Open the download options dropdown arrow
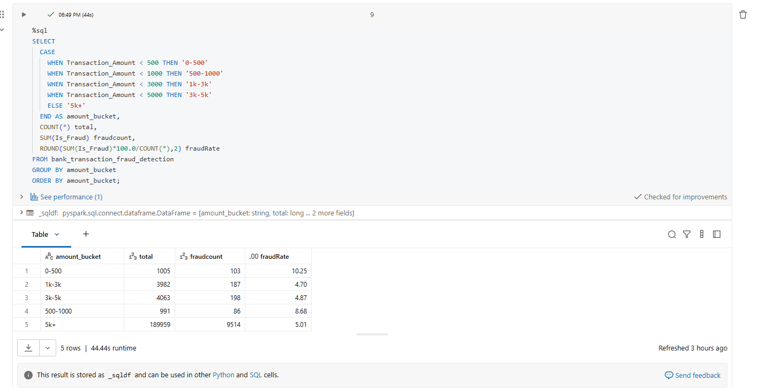The width and height of the screenshot is (758, 388). (48, 348)
